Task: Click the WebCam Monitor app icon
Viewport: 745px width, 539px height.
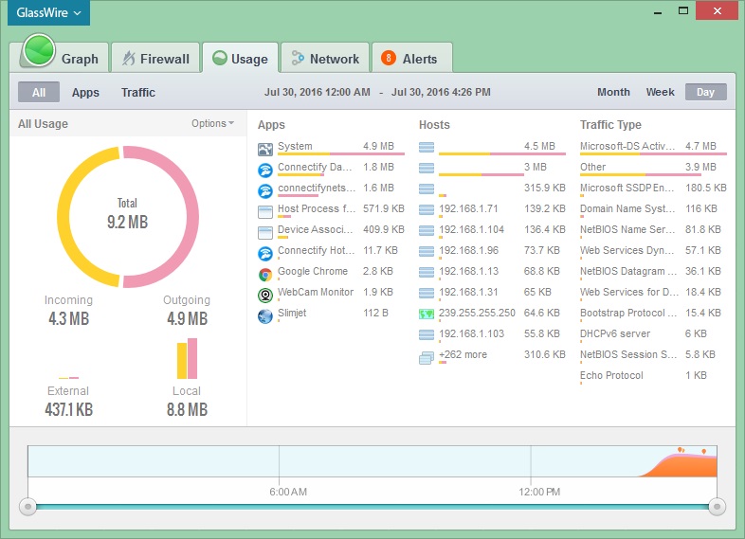Action: click(265, 295)
